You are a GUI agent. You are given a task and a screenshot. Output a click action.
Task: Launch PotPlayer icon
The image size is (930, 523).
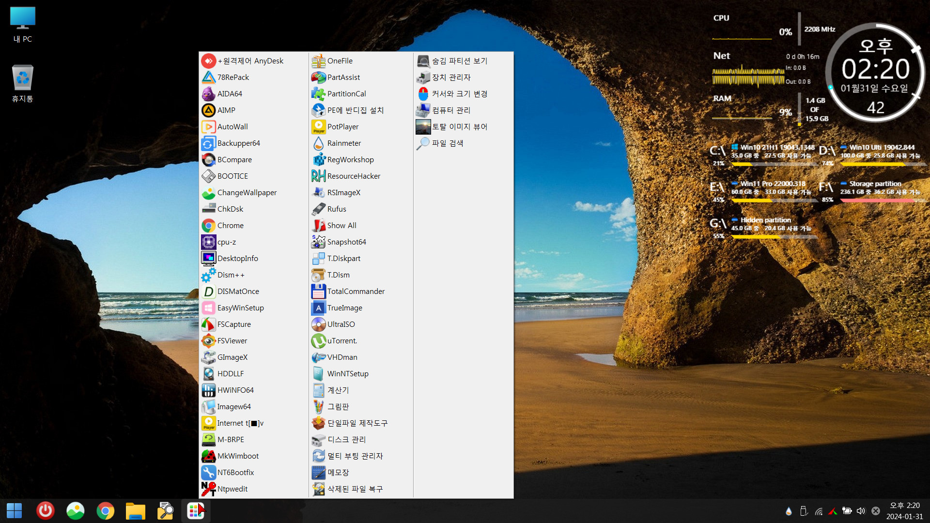(318, 127)
